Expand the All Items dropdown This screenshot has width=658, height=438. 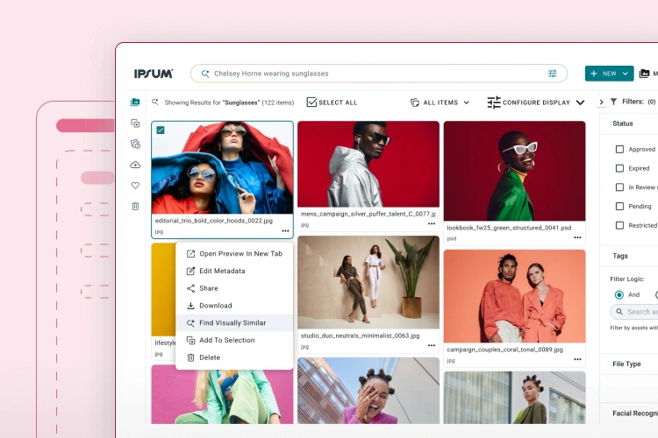click(440, 102)
